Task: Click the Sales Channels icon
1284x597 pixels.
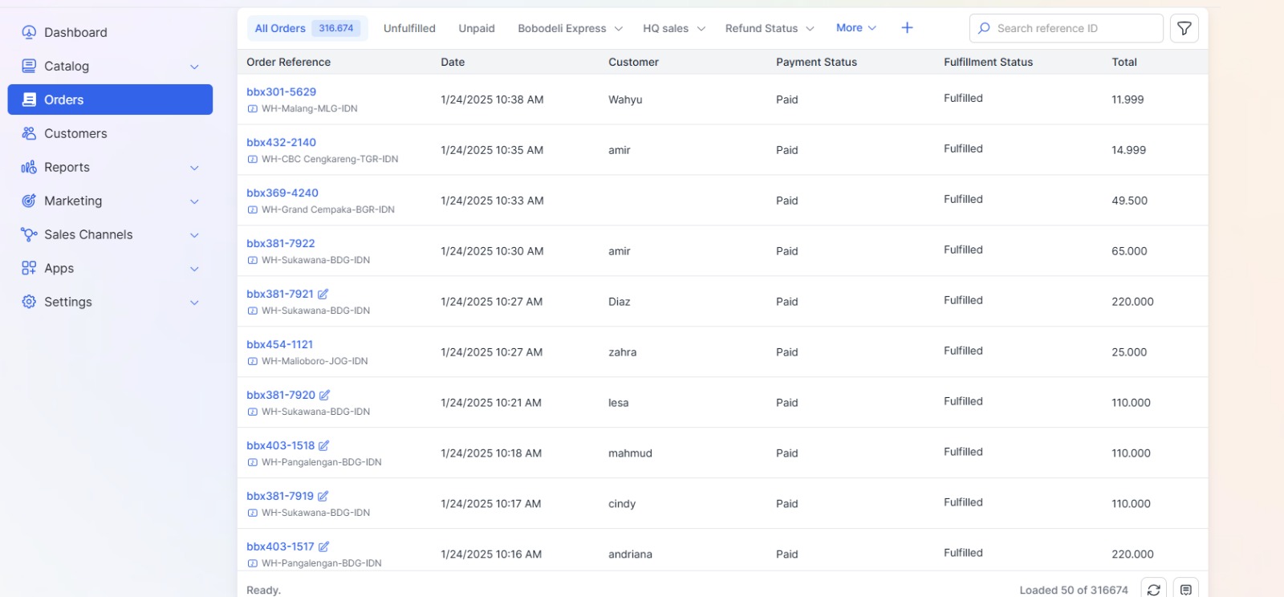Action: [x=29, y=234]
